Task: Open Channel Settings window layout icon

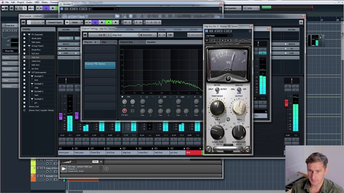Action: click(x=85, y=35)
